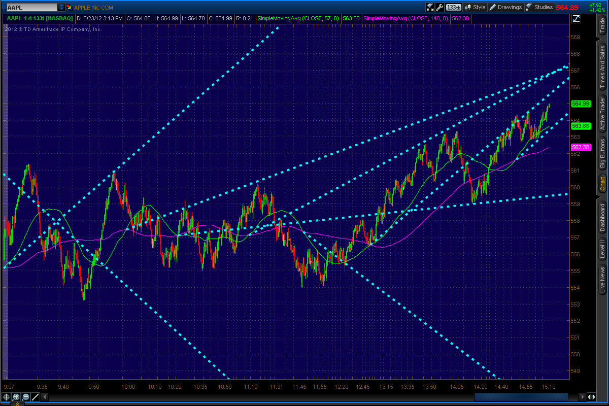Screen dimensions: 609x406
Task: Click the D: 5/23/12 3:13 PM field
Action: pyautogui.click(x=99, y=19)
